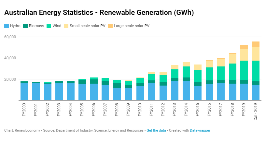
Task: Click the Small-scale solar PV legend swatch
Action: pos(66,26)
